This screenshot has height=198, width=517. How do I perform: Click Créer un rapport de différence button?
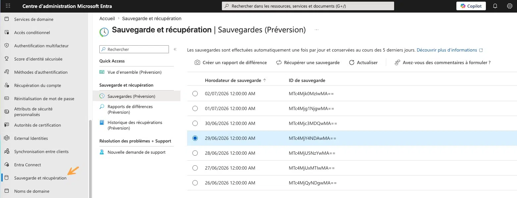point(231,62)
